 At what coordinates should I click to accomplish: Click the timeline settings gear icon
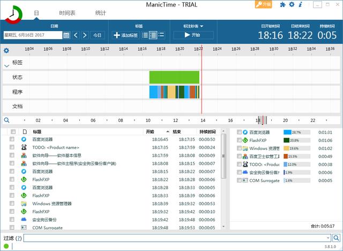6,51
